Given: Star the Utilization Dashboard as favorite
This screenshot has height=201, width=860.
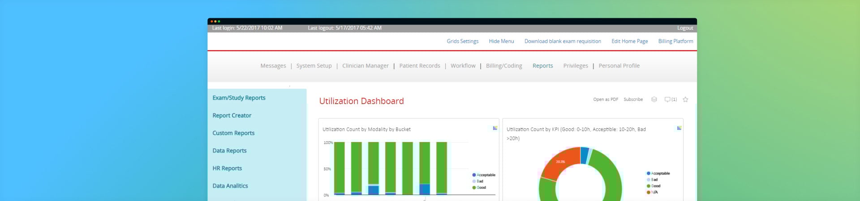Looking at the screenshot, I should pyautogui.click(x=685, y=100).
